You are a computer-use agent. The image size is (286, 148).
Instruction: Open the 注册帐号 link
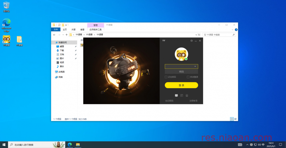click(193, 101)
